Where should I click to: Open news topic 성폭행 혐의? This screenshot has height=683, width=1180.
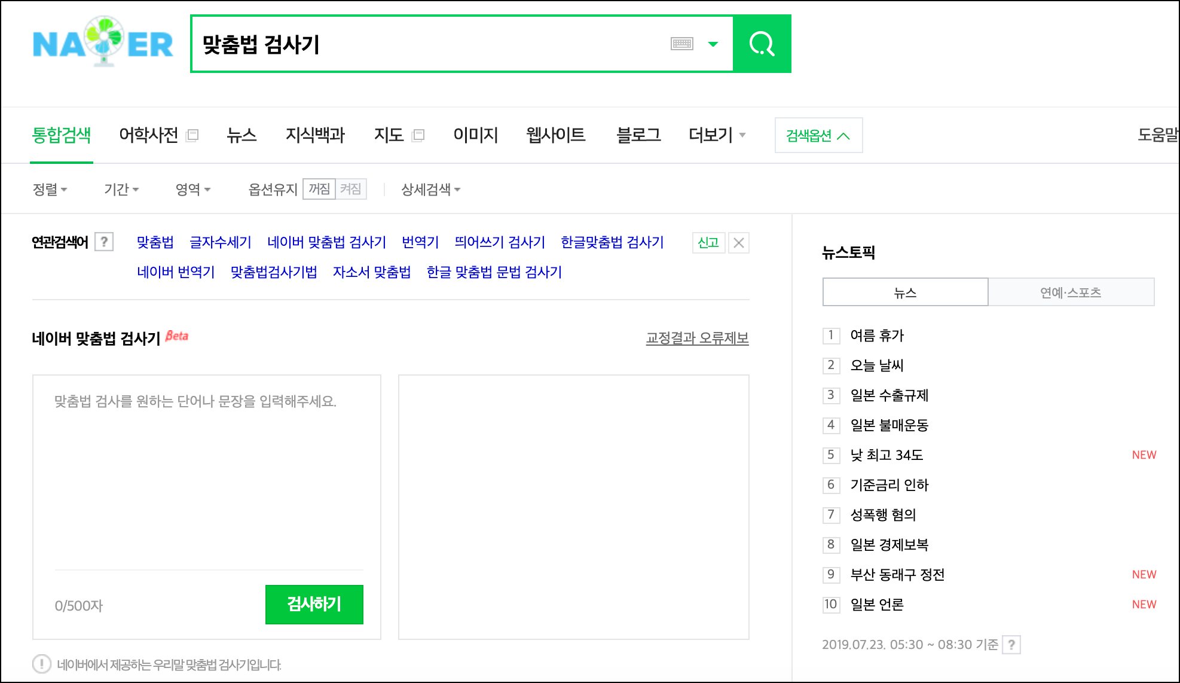click(x=883, y=514)
